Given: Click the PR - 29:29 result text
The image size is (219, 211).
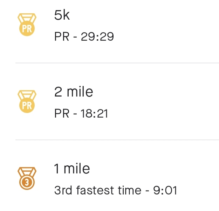Looking at the screenshot, I should [x=84, y=37].
